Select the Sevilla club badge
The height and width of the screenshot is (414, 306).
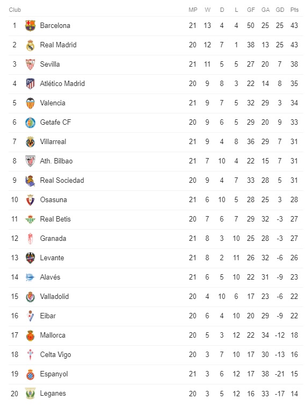click(30, 65)
